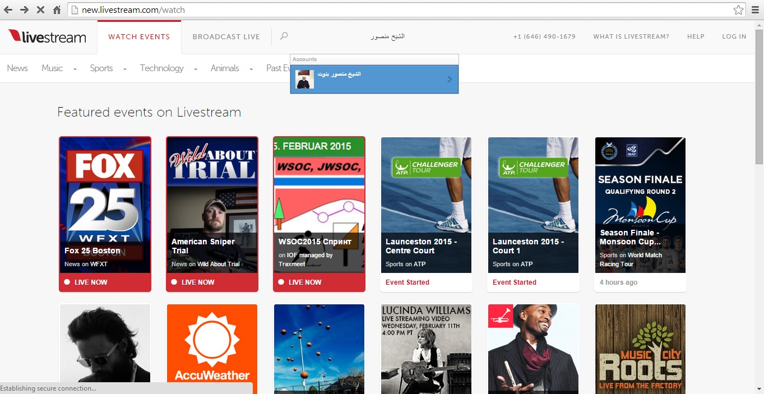This screenshot has width=764, height=394.
Task: Open the AccuWeather sun logo thumbnail
Action: pyautogui.click(x=212, y=349)
